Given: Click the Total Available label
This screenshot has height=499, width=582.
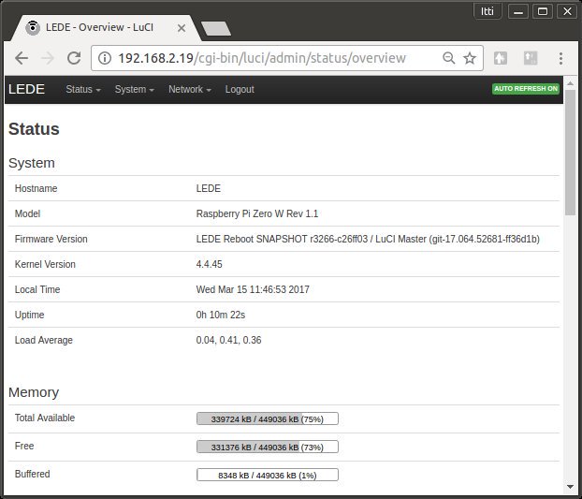Looking at the screenshot, I should tap(45, 418).
